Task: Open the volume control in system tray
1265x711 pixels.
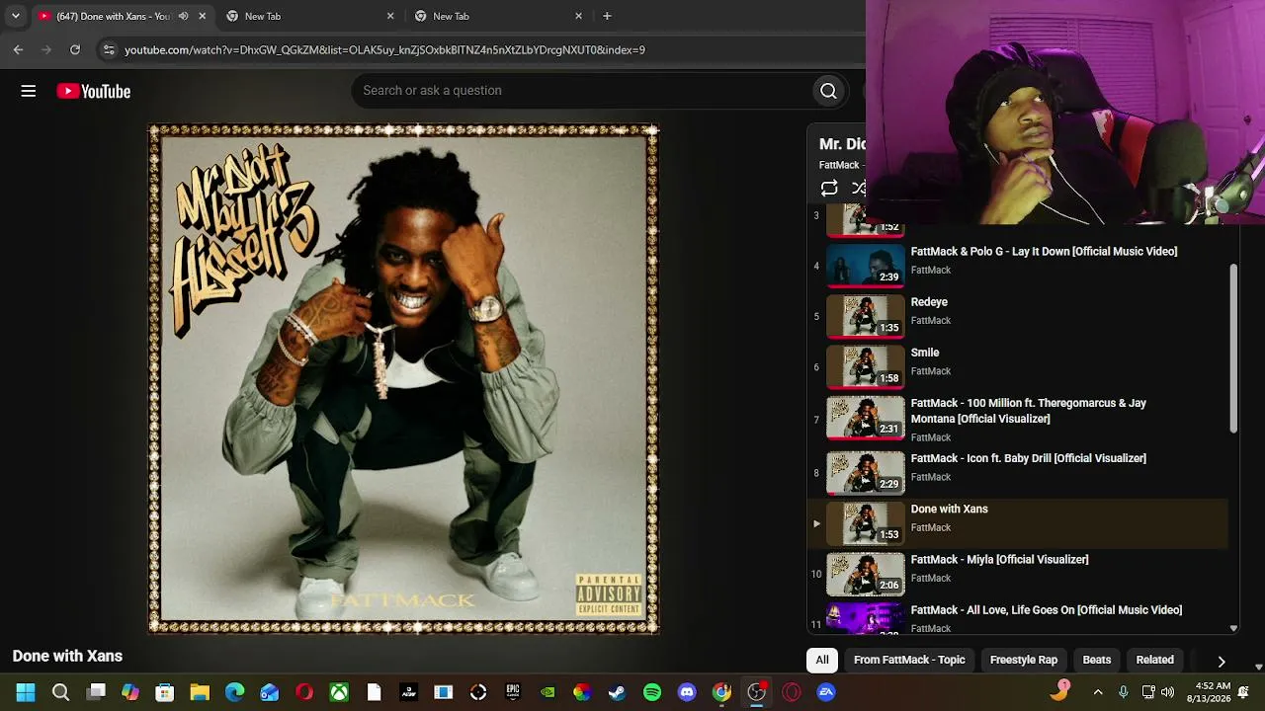Action: [1167, 692]
